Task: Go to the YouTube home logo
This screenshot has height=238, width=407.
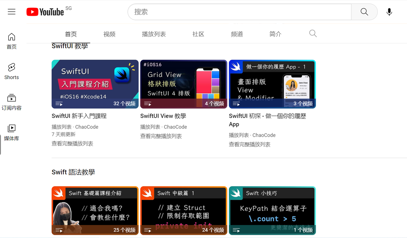Action: point(45,12)
